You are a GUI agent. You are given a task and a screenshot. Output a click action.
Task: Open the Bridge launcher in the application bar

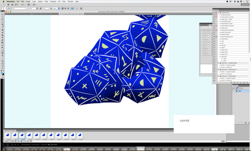coord(8,5)
